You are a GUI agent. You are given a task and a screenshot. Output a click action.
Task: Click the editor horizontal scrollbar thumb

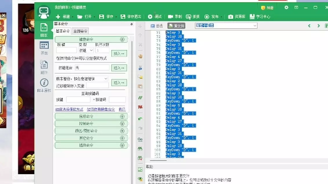(x=158, y=160)
